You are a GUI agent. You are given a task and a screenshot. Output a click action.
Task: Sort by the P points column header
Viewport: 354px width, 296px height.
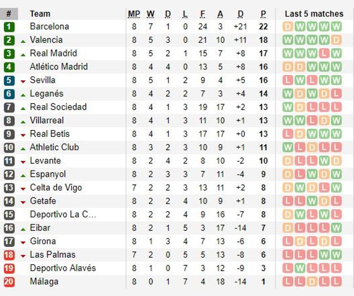click(x=263, y=14)
